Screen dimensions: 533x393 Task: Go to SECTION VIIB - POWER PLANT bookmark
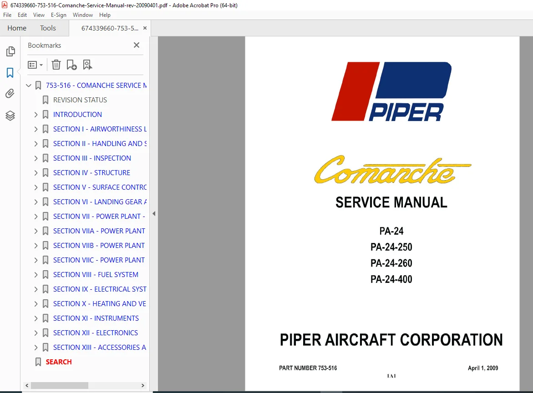point(99,246)
